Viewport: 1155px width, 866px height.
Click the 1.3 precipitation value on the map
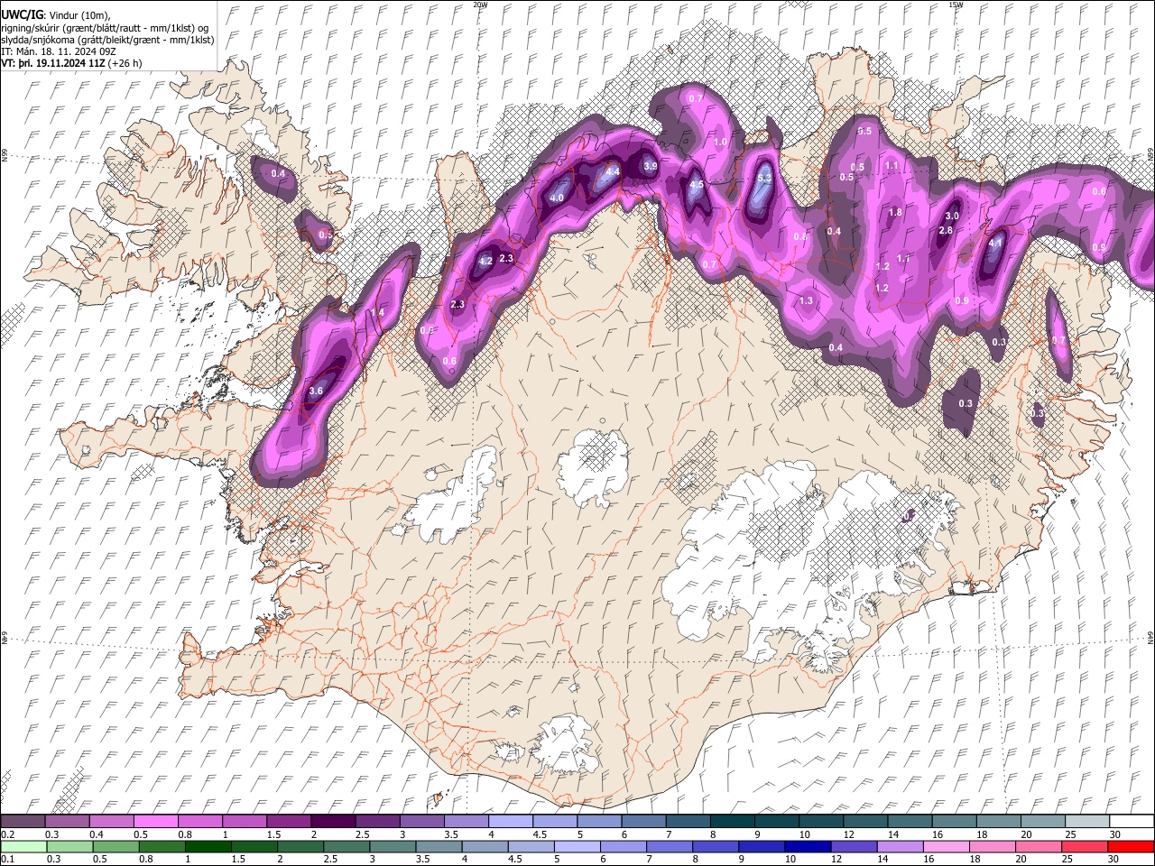[806, 300]
